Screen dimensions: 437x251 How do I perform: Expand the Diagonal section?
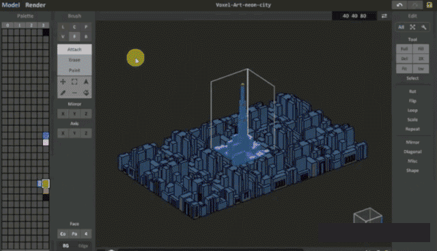(x=412, y=151)
